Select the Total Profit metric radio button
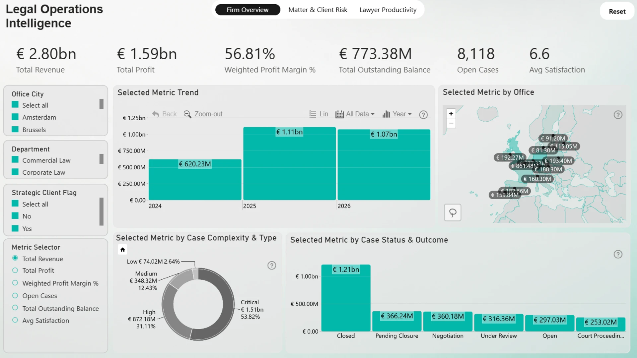 click(15, 270)
